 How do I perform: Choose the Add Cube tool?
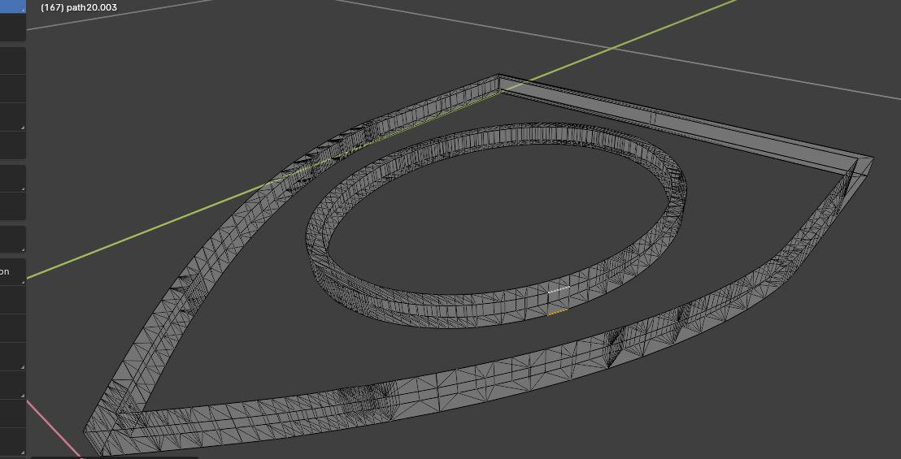coord(12,239)
